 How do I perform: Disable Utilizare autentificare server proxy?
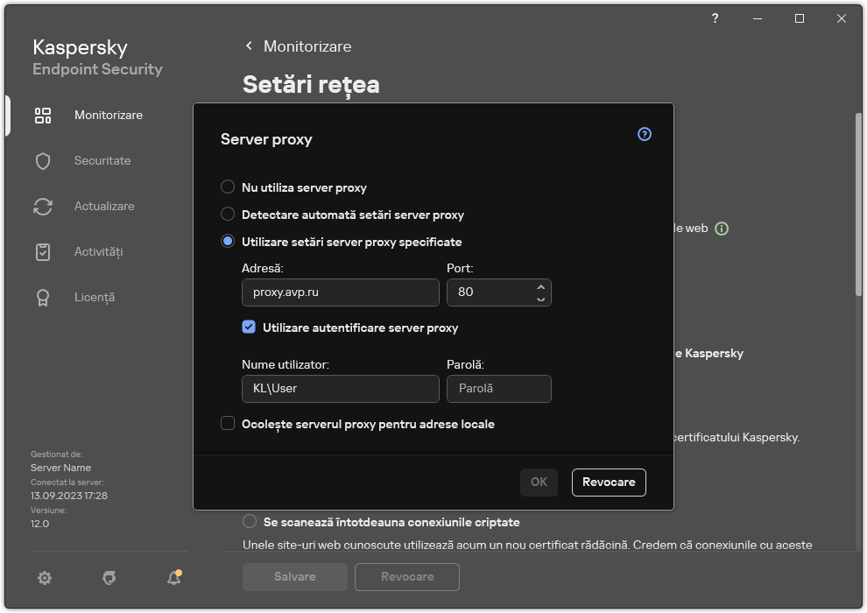248,328
